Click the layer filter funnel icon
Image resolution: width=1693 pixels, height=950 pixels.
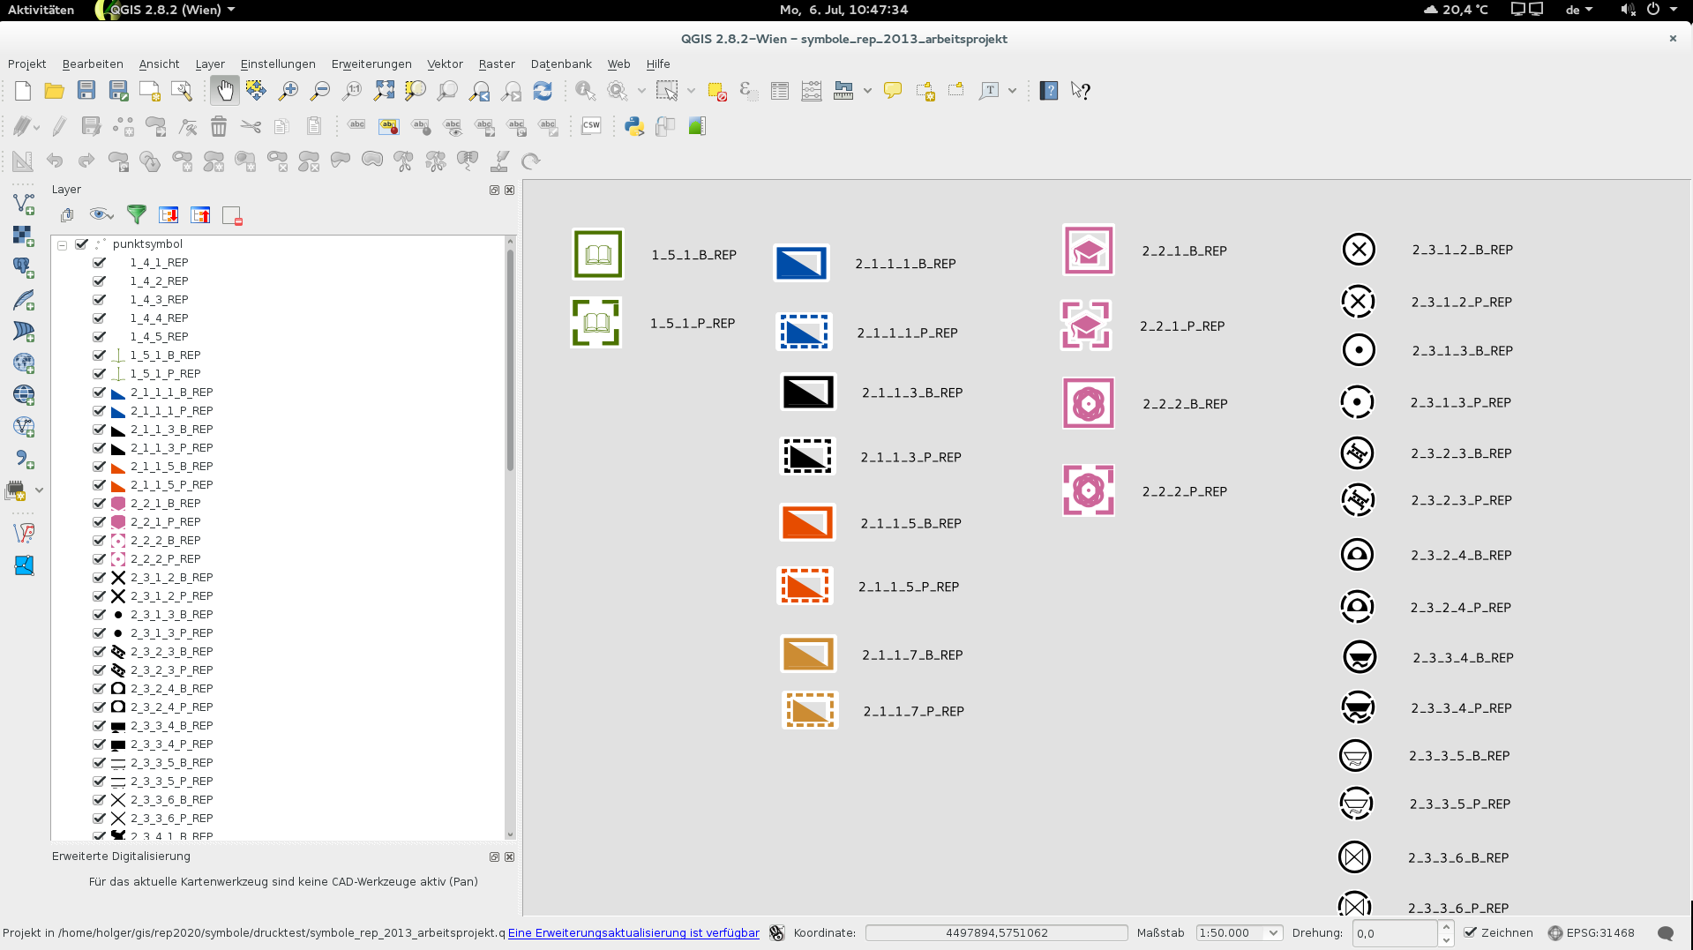[x=137, y=215]
